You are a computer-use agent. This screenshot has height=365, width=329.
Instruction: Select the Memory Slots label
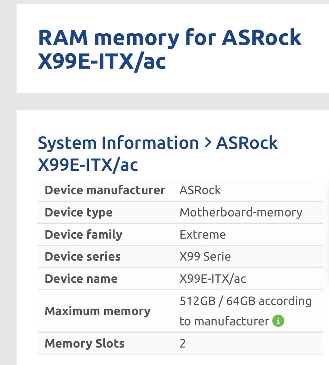85,343
